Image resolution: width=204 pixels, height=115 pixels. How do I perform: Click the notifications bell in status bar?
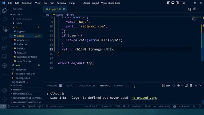click(200, 106)
